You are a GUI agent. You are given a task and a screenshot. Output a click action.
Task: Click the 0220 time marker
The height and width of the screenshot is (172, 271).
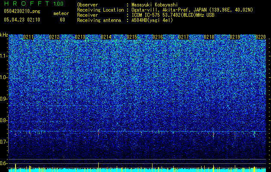[x=261, y=37]
